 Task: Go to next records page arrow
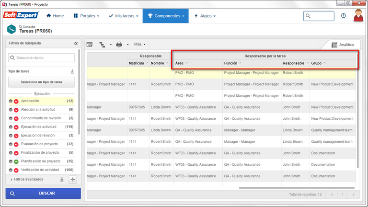pos(353,195)
